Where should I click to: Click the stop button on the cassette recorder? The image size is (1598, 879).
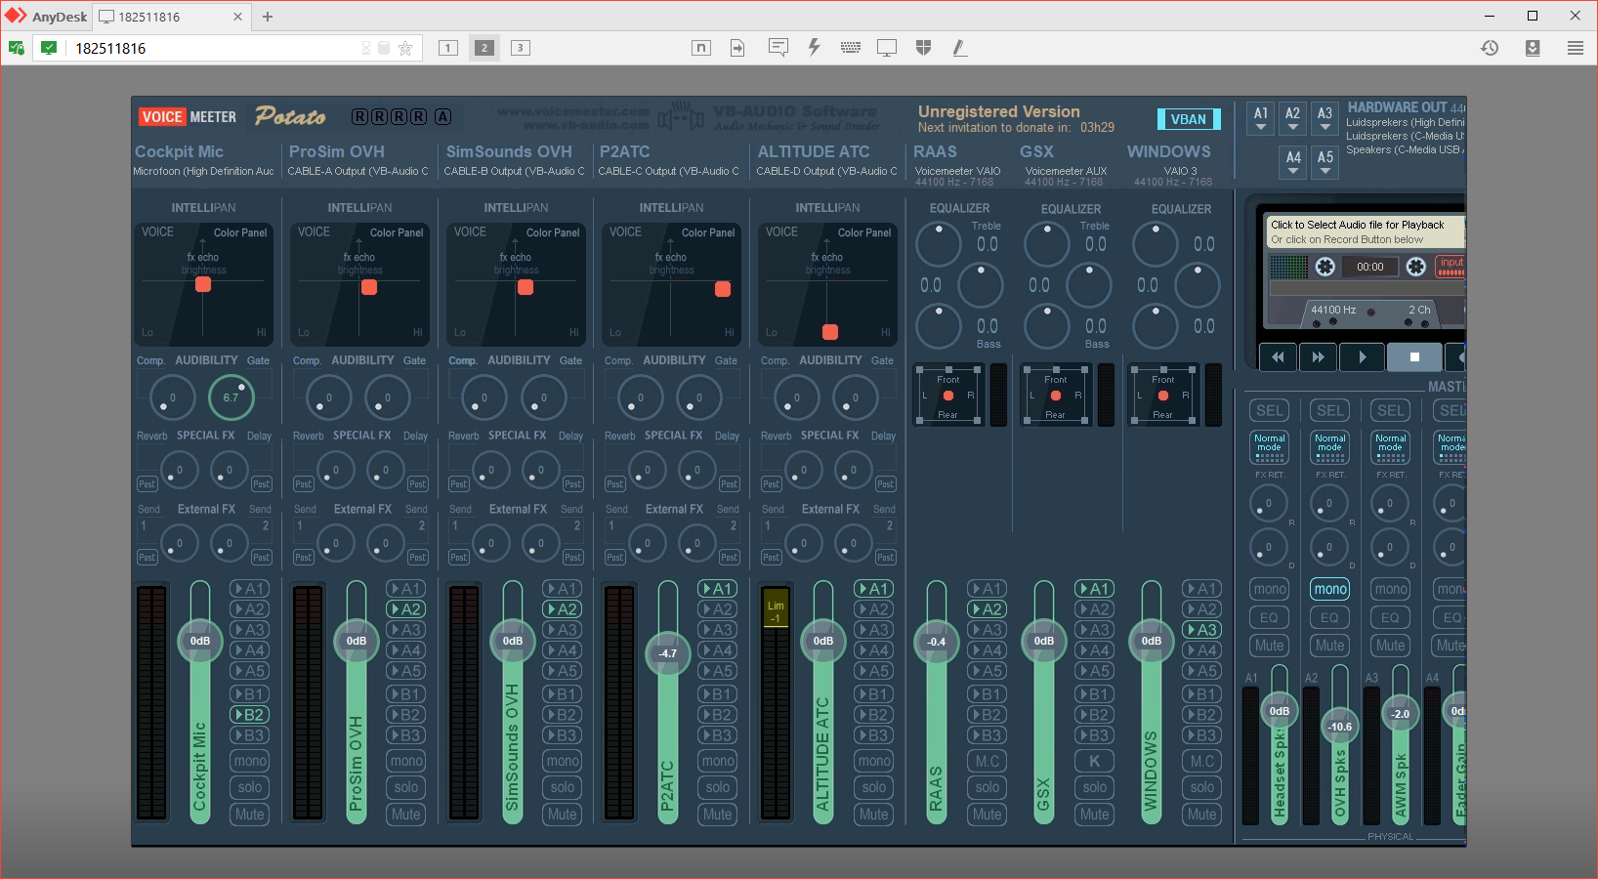point(1413,357)
